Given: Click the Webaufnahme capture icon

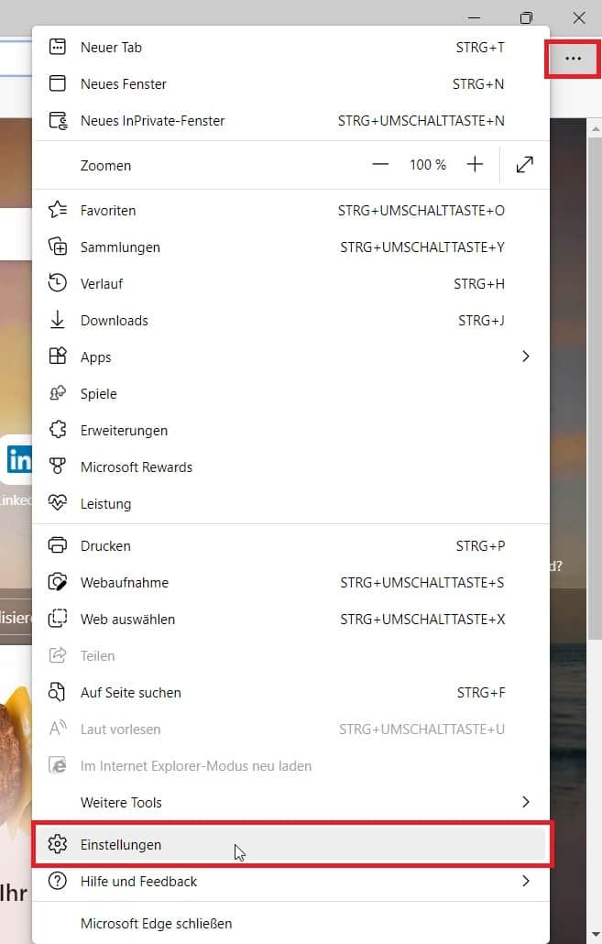Looking at the screenshot, I should tap(58, 582).
